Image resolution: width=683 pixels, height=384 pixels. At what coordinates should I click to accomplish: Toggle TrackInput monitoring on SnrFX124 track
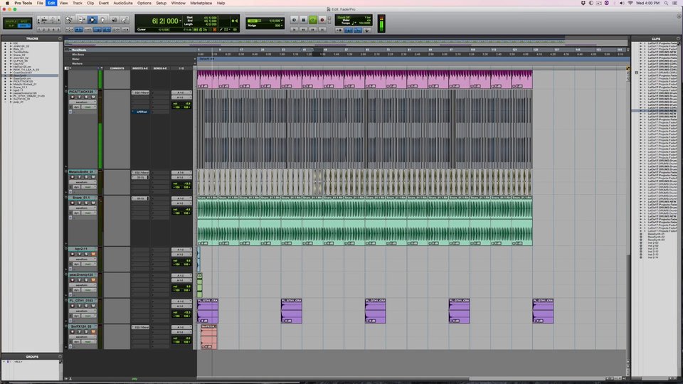79,331
